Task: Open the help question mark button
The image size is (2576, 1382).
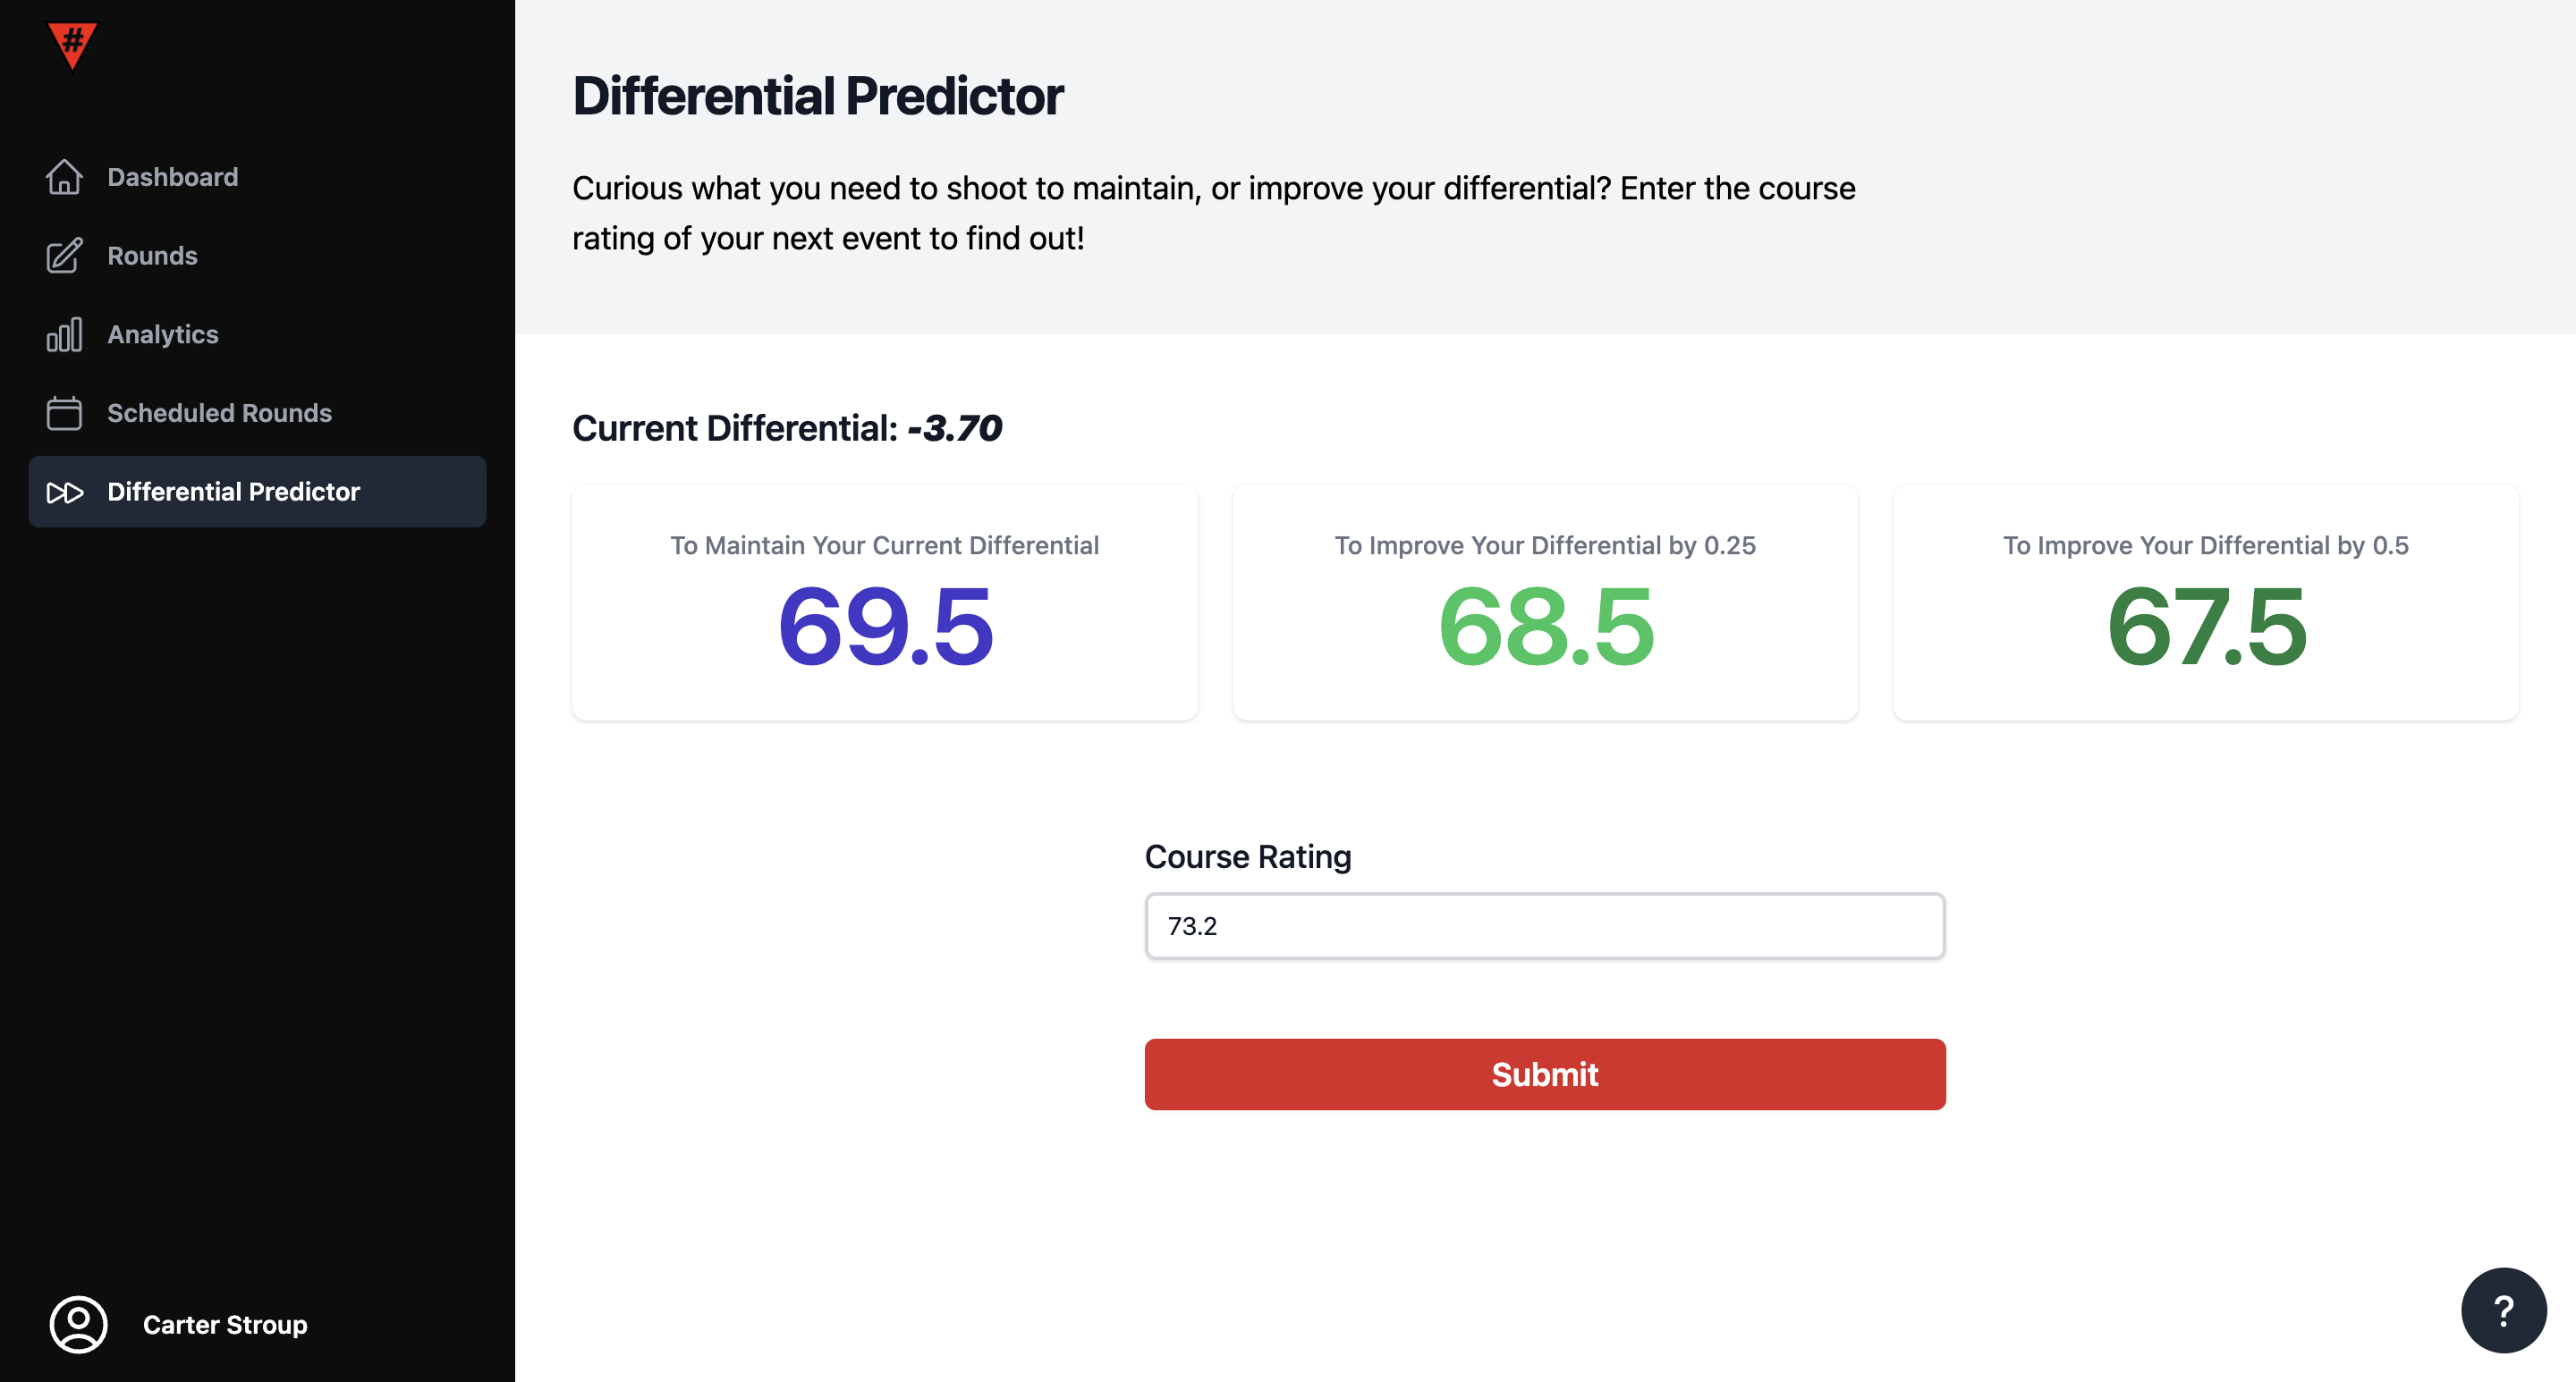Action: pyautogui.click(x=2503, y=1310)
